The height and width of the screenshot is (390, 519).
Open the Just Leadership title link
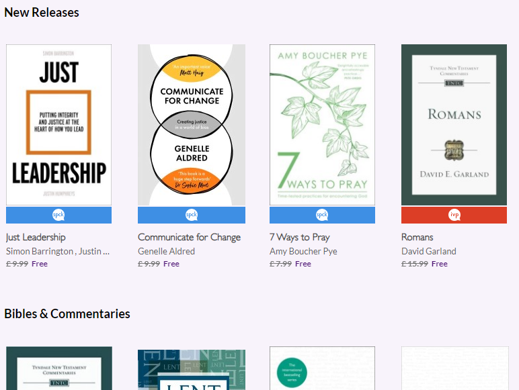pyautogui.click(x=36, y=238)
